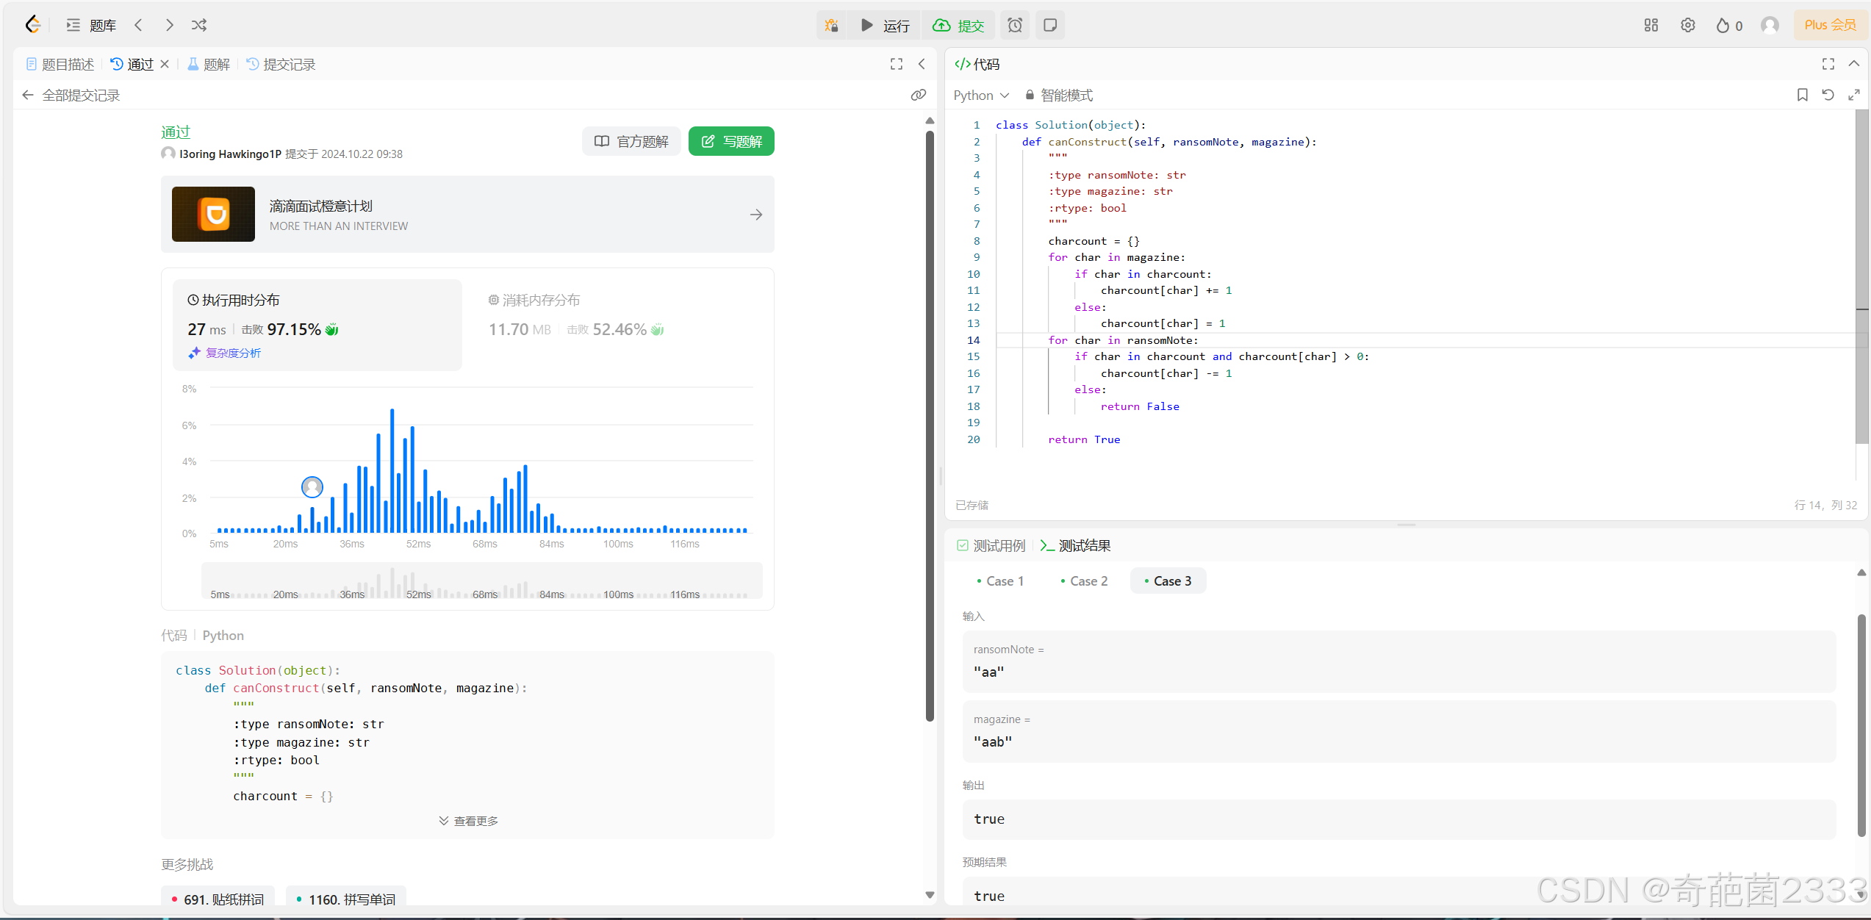This screenshot has width=1871, height=920.
Task: Open the sticky note icon
Action: coord(1050,25)
